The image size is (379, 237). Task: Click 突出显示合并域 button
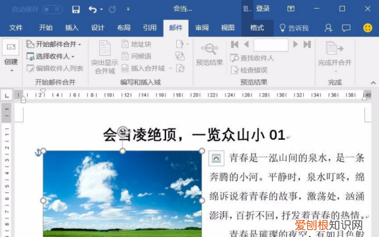(x=105, y=57)
